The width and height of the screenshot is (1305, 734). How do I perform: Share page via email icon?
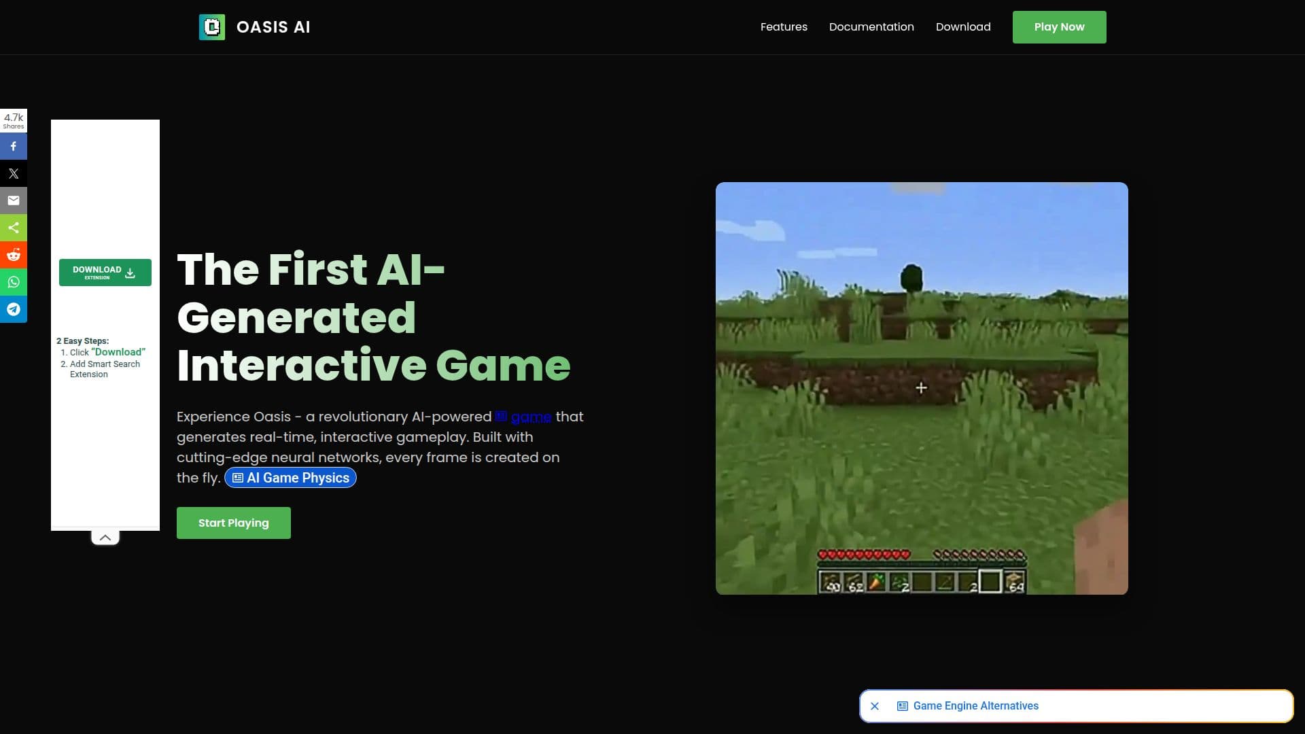pyautogui.click(x=14, y=200)
